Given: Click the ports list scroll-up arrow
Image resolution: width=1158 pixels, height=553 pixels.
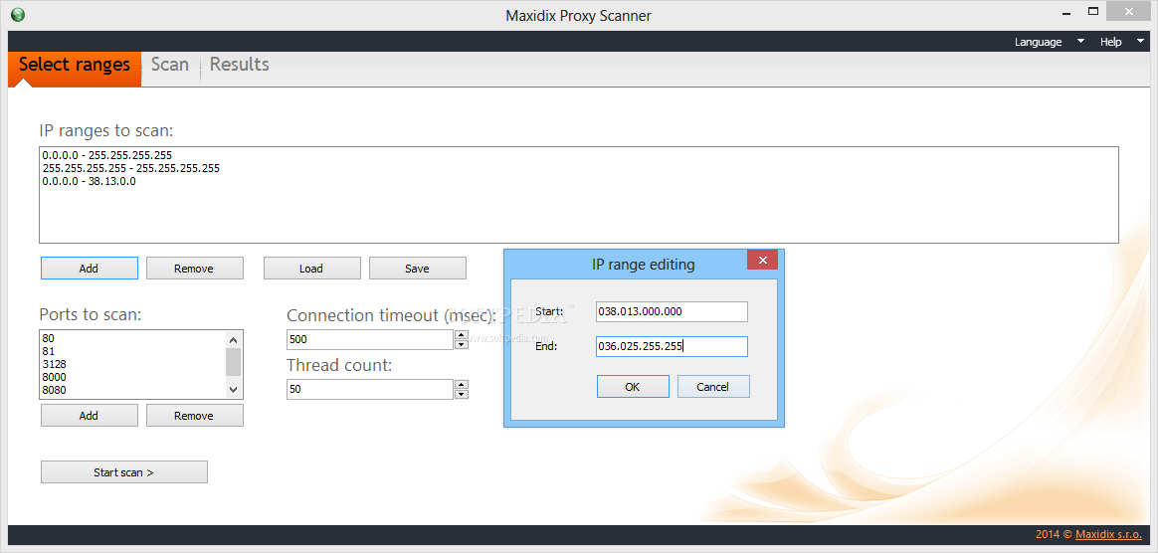Looking at the screenshot, I should click(x=234, y=339).
